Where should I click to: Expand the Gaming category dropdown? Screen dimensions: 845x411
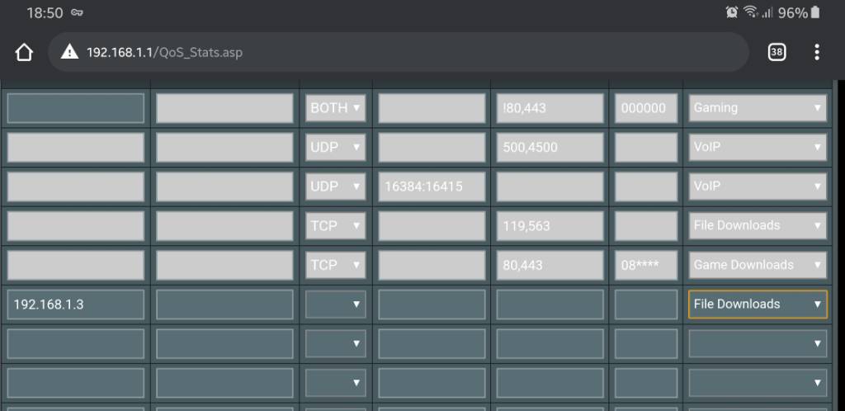point(758,108)
